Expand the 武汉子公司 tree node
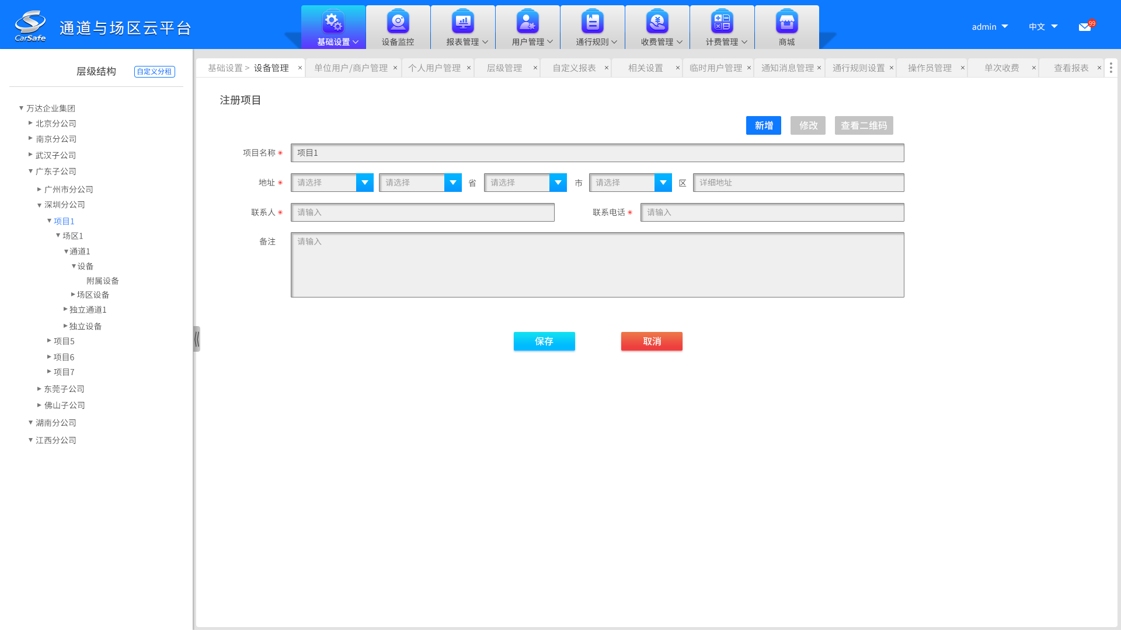1121x630 pixels. coord(31,155)
